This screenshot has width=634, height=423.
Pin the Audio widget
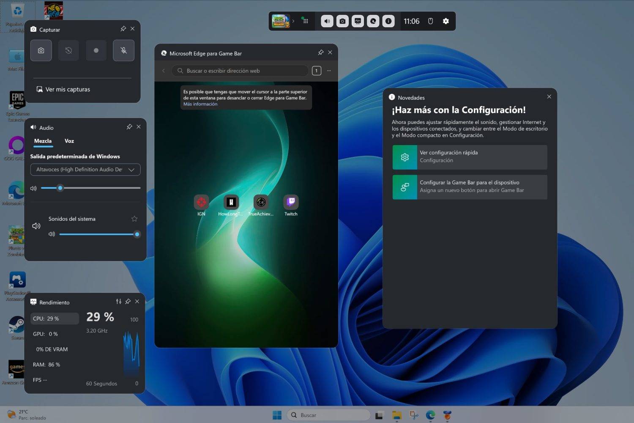point(129,127)
